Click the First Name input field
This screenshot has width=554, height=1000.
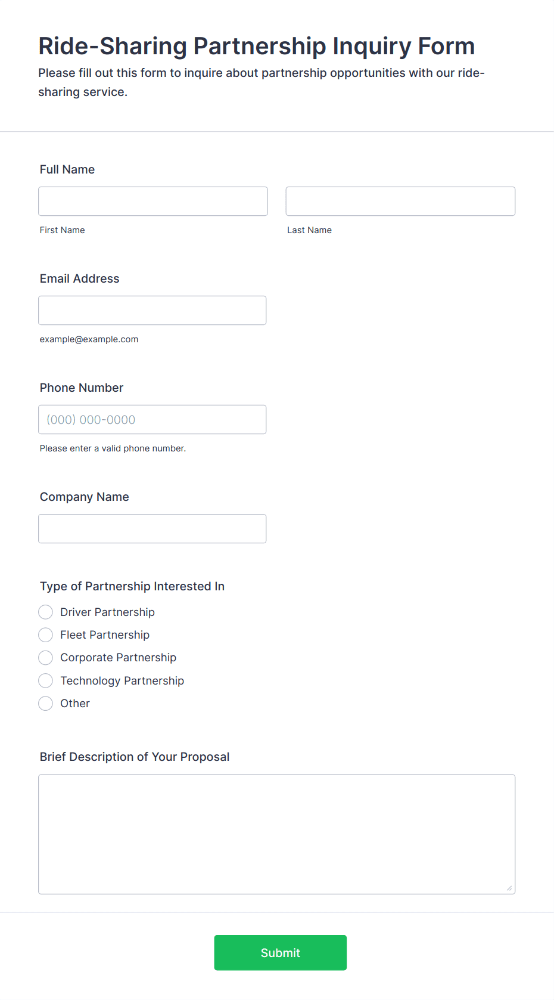coord(153,201)
